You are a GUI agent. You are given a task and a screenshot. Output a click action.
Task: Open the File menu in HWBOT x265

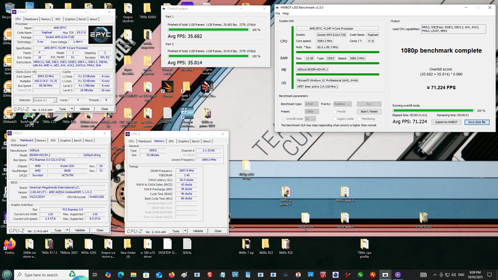pyautogui.click(x=278, y=13)
